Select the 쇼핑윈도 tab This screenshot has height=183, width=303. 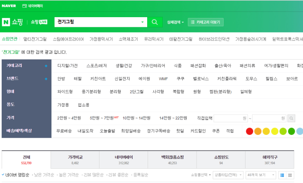pyautogui.click(x=221, y=160)
